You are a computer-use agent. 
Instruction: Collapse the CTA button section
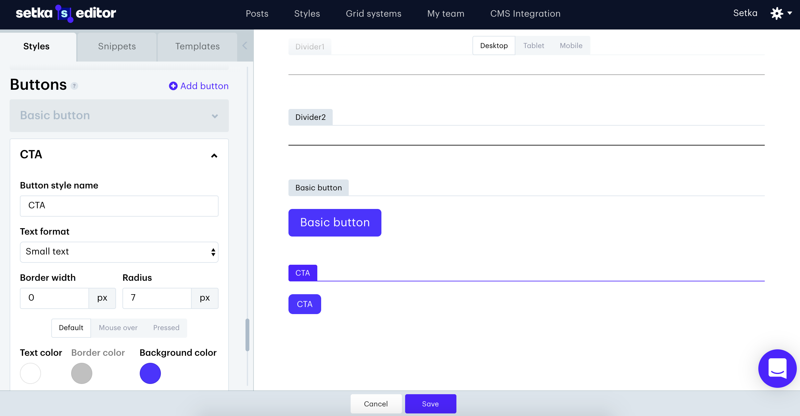click(x=213, y=156)
